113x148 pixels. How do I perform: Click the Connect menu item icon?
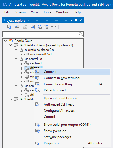[37, 72]
